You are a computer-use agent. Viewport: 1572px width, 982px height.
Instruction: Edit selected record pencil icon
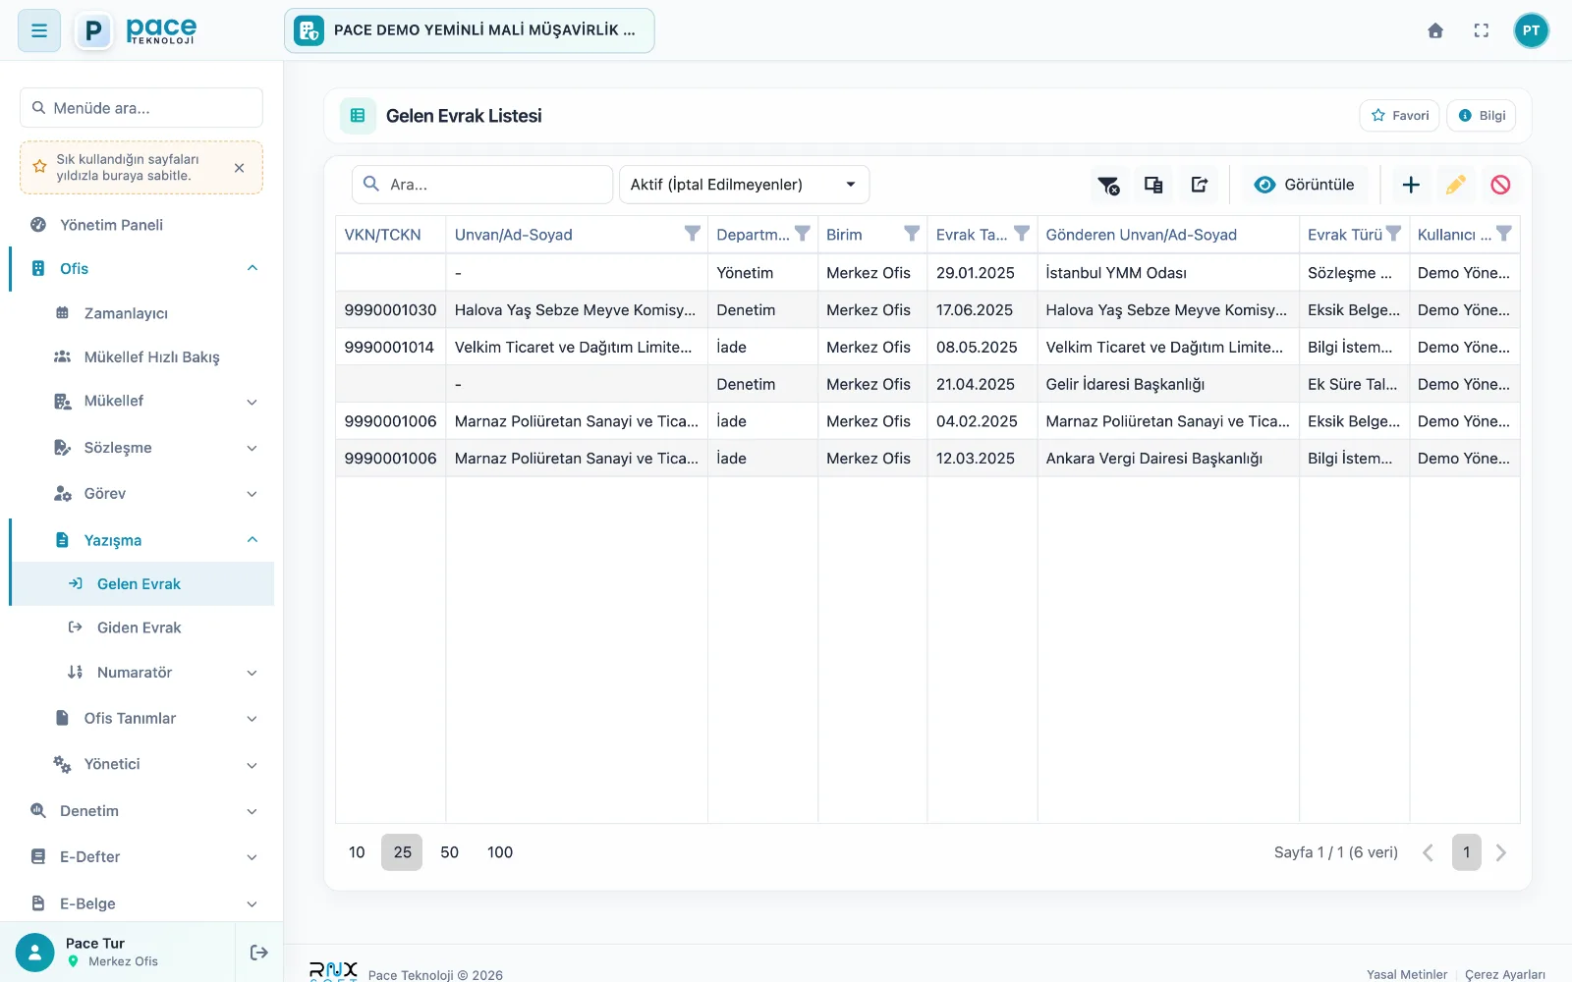click(1456, 185)
